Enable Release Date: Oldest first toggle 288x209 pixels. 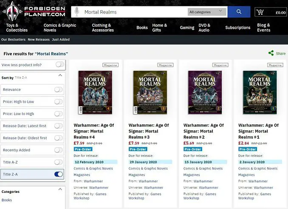click(x=59, y=138)
